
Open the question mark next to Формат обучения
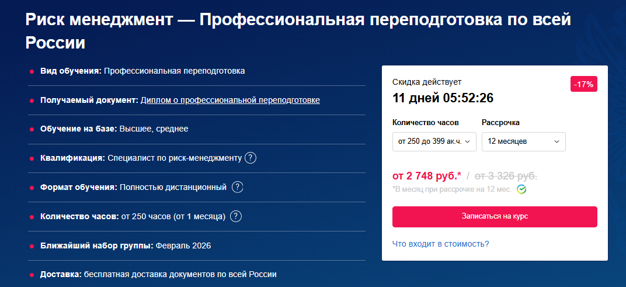tap(237, 188)
